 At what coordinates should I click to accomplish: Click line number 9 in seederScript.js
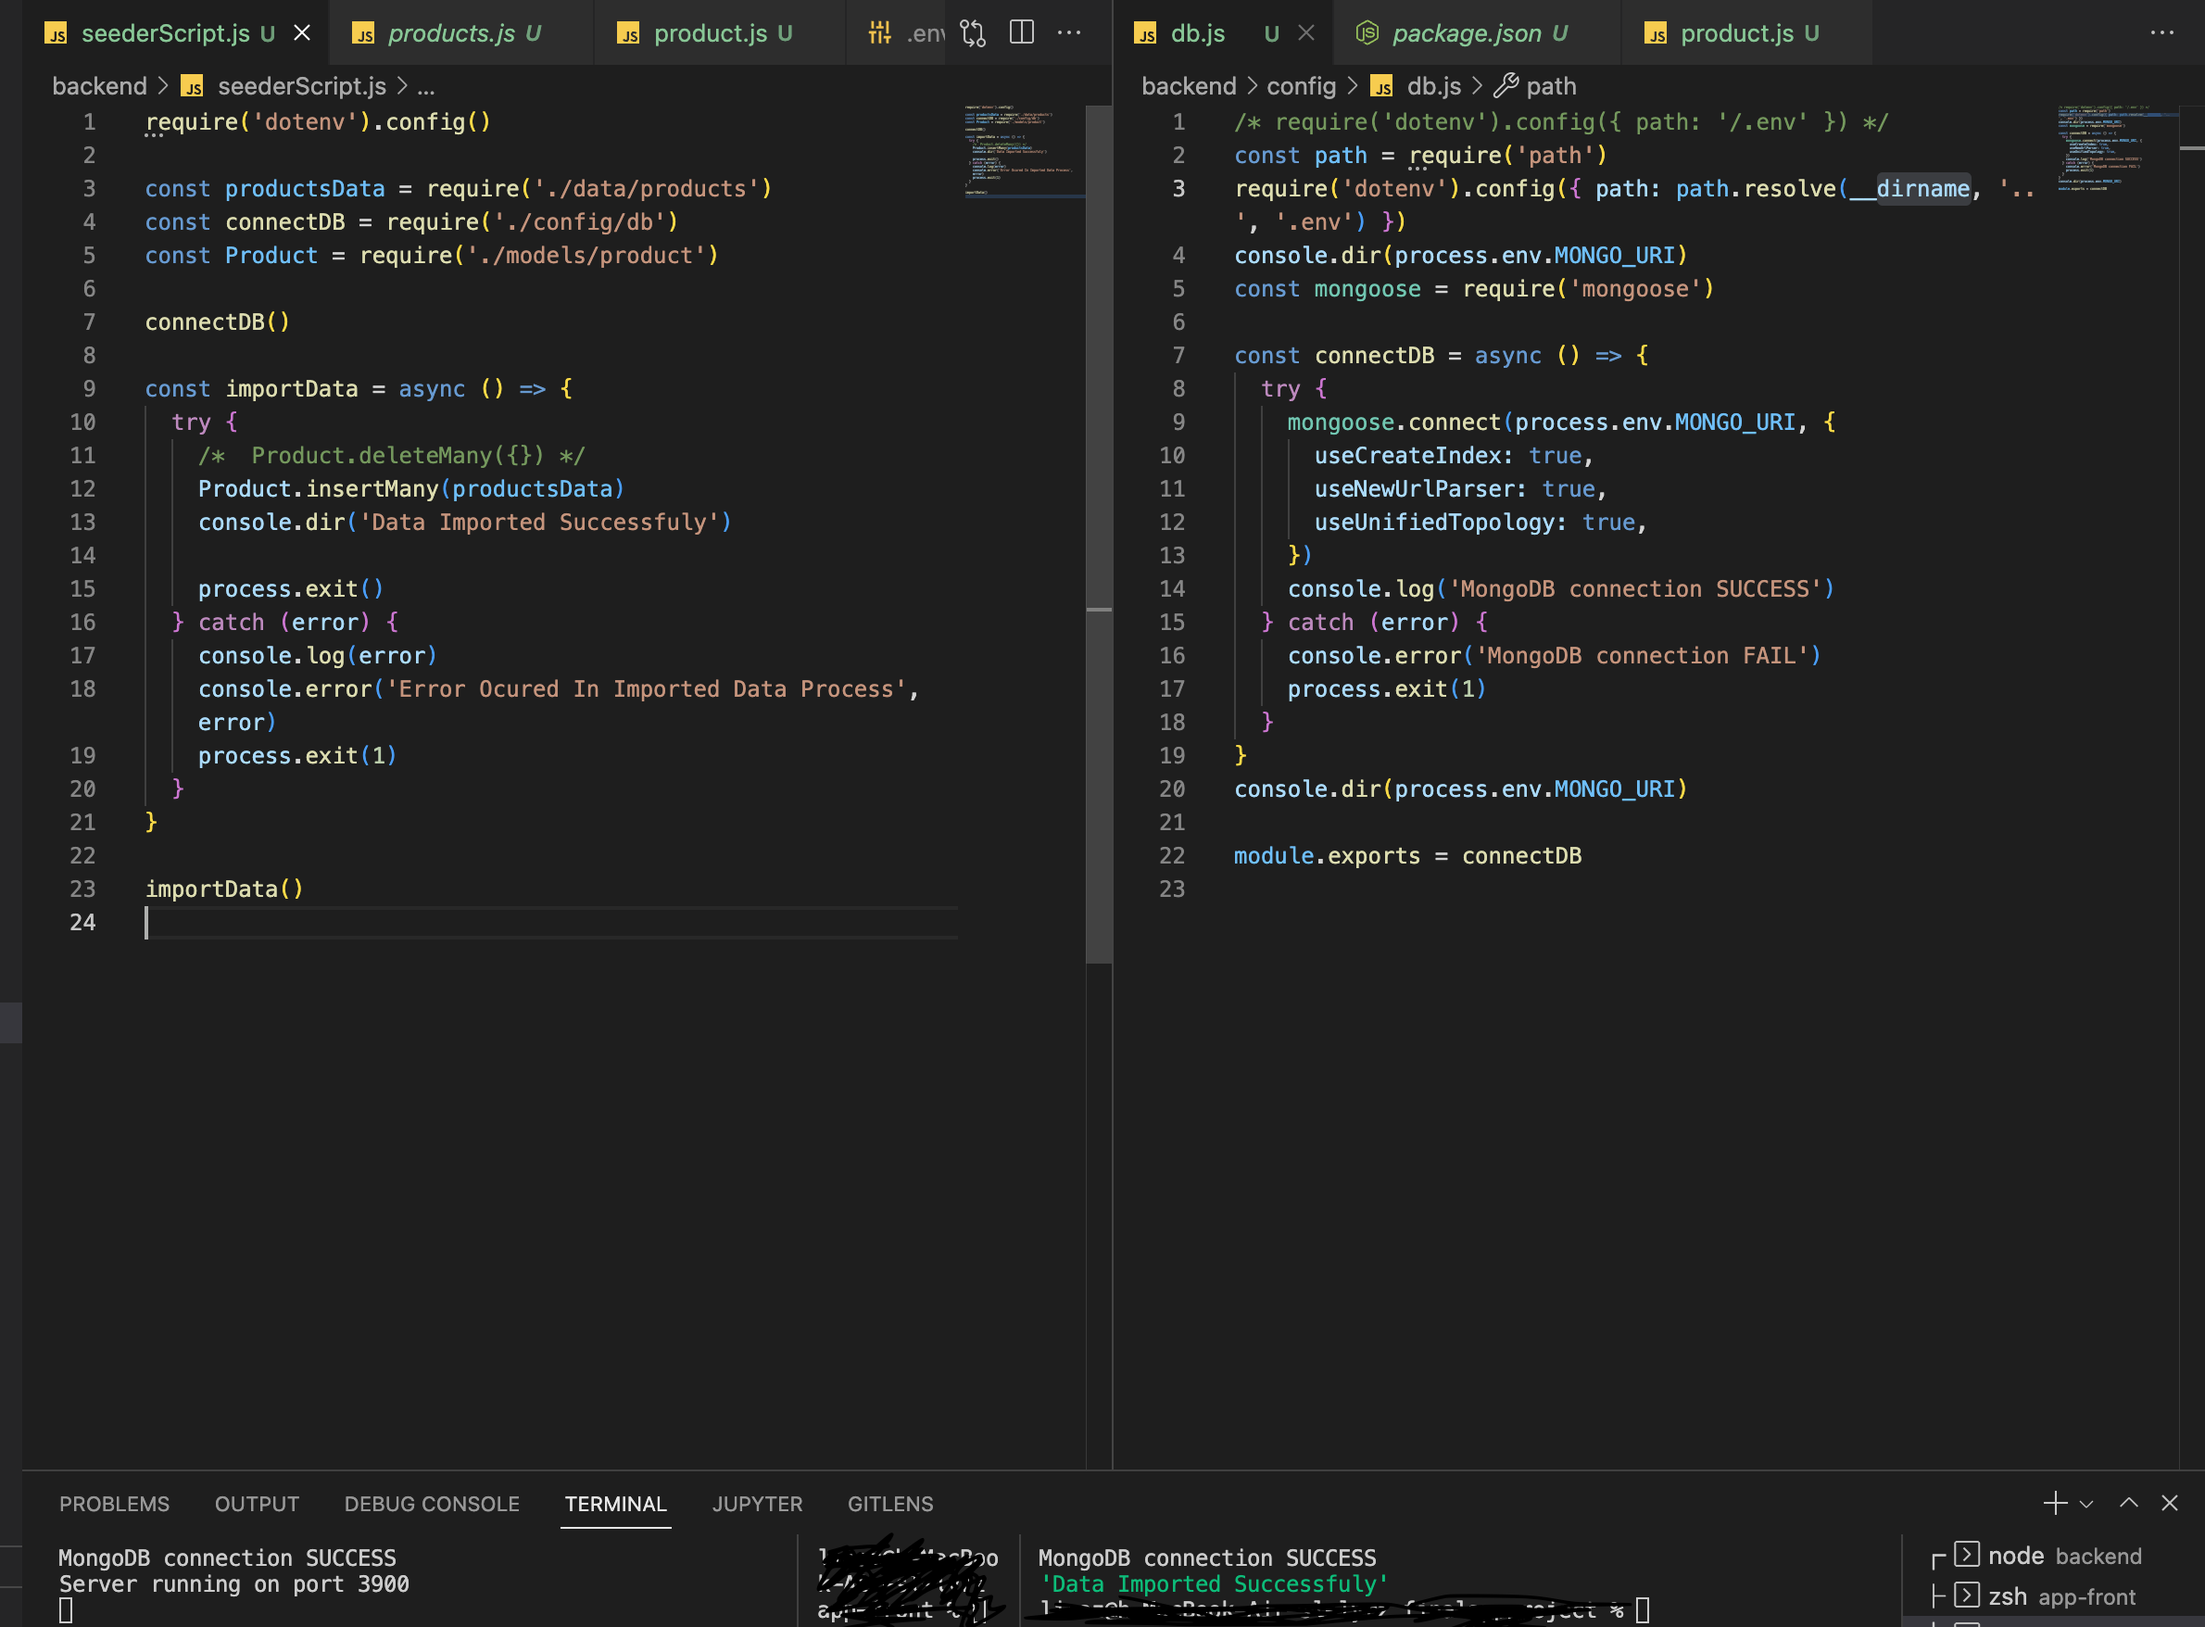click(x=89, y=389)
